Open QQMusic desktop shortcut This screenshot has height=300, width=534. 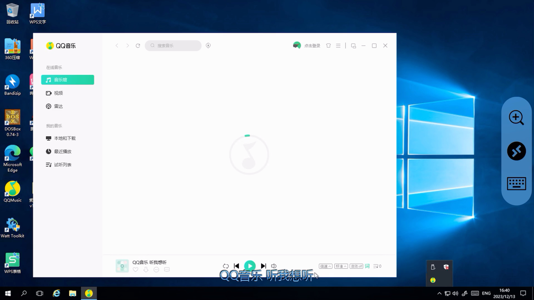coord(13,192)
